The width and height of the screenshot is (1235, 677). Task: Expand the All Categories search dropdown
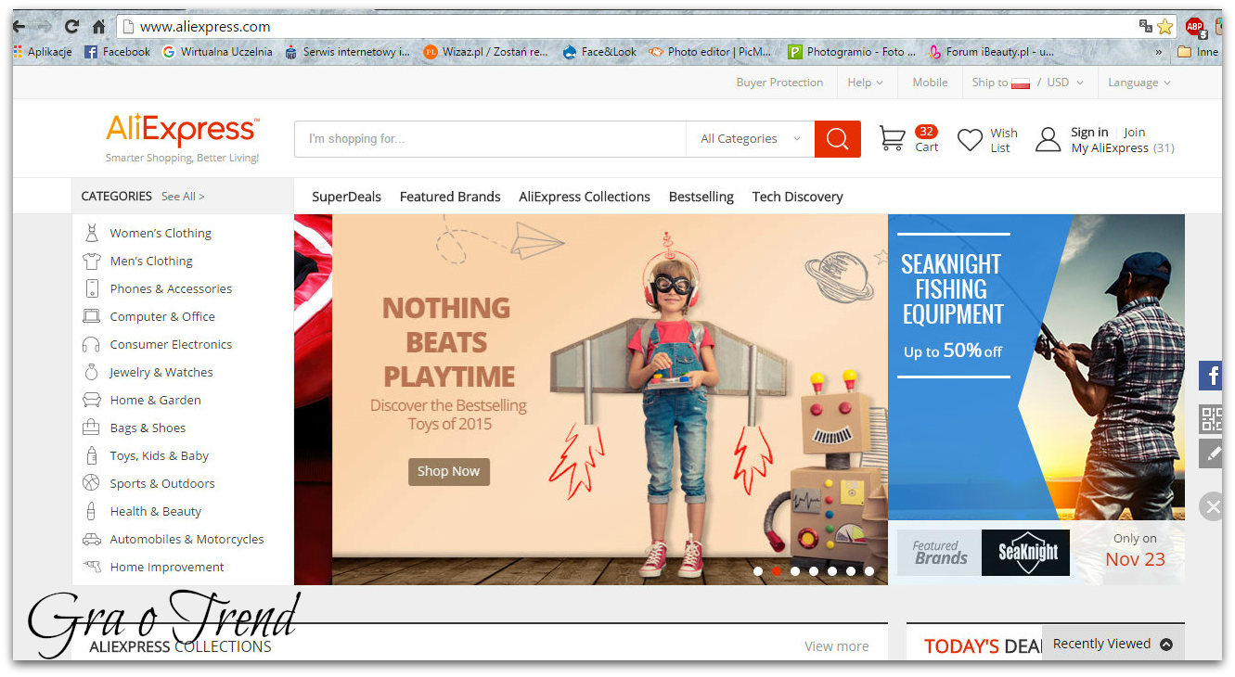pyautogui.click(x=751, y=139)
